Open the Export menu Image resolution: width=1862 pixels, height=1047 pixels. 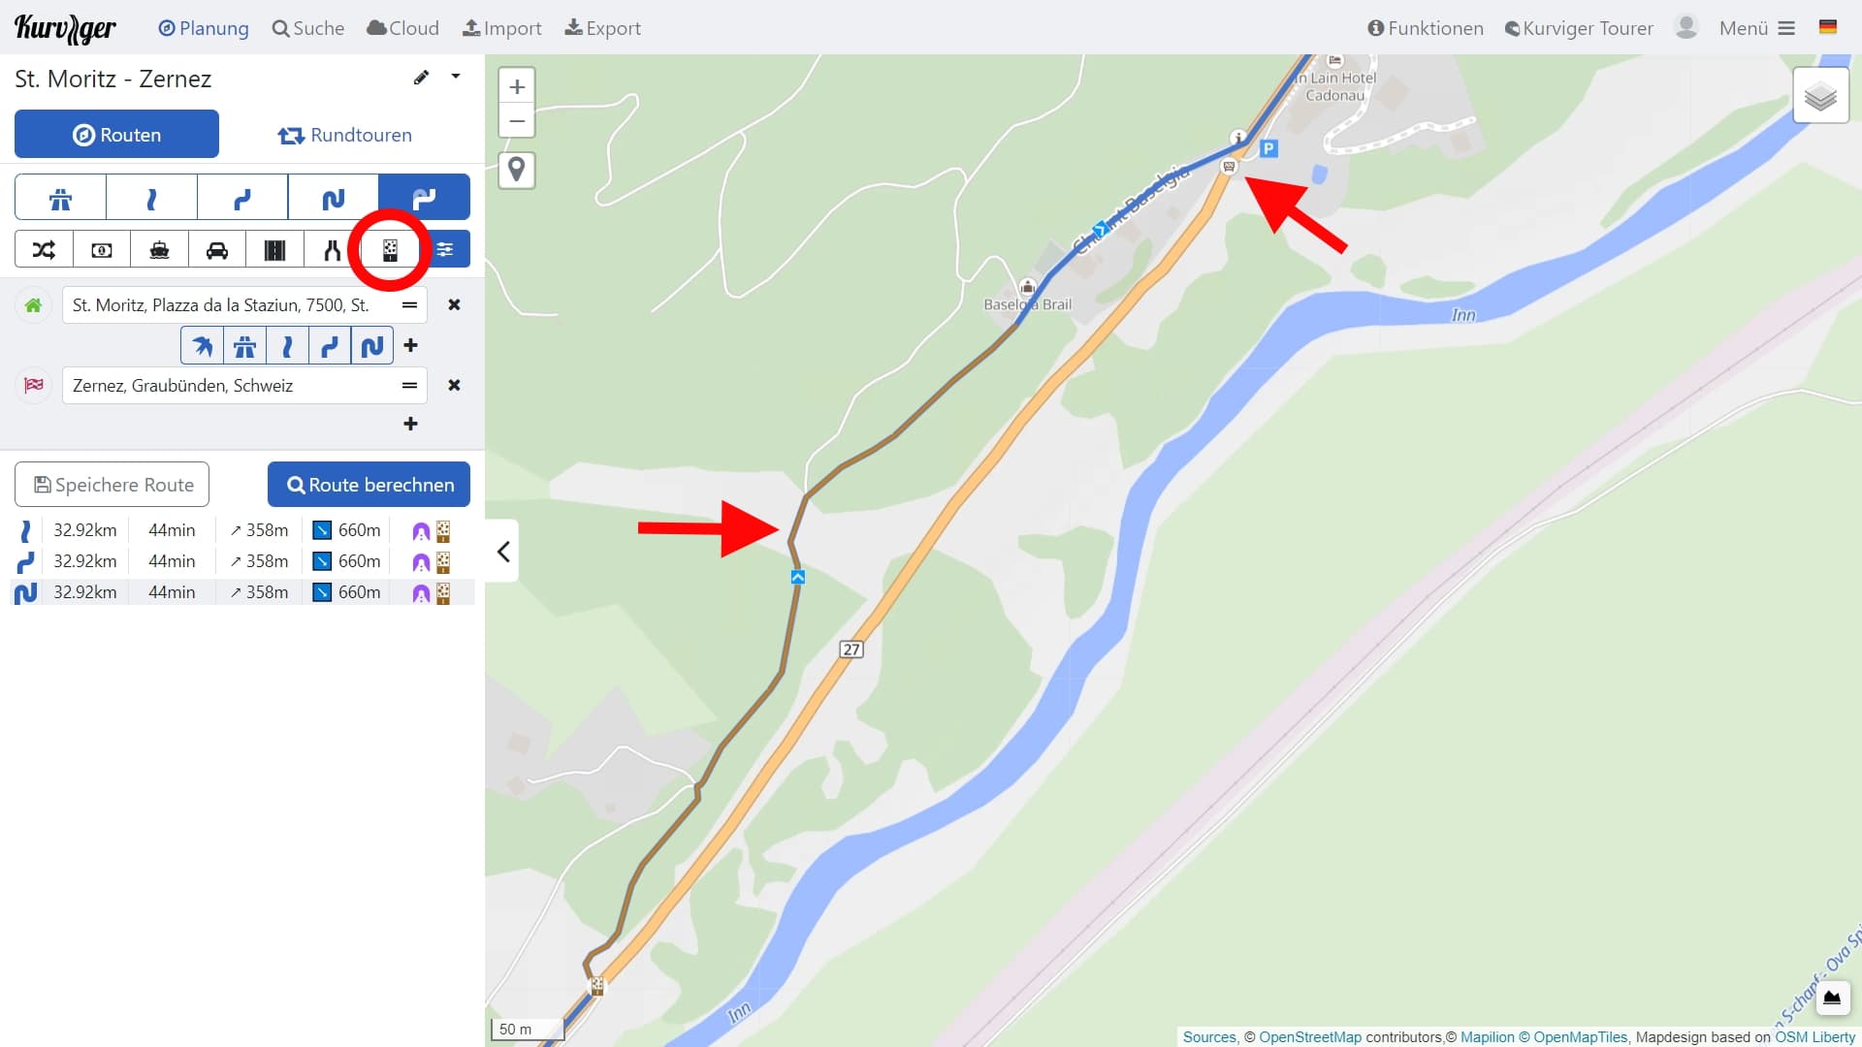[x=602, y=28]
